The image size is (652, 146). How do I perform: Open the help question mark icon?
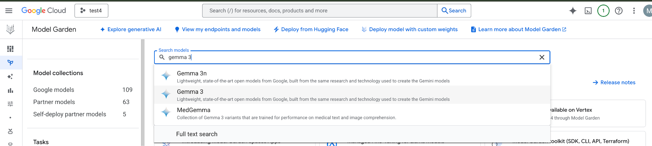pos(619,11)
